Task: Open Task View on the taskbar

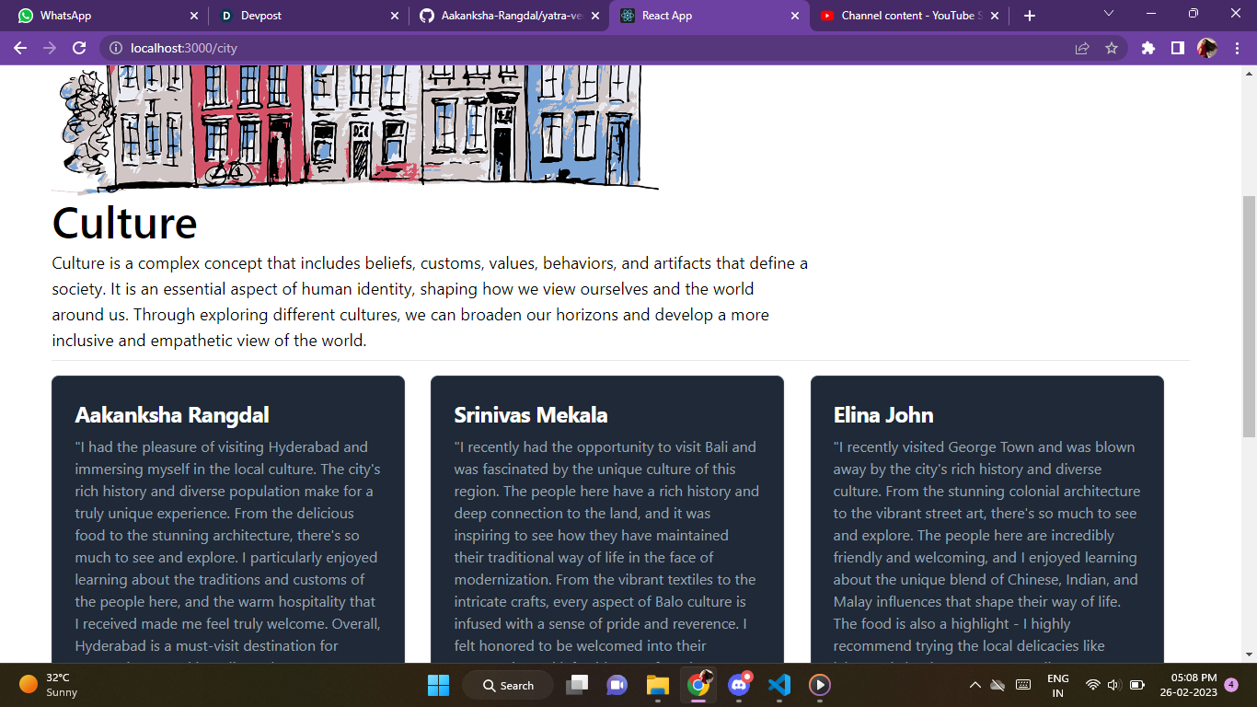Action: (x=577, y=685)
